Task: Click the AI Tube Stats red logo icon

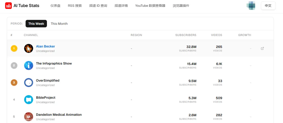Action: tap(8, 5)
